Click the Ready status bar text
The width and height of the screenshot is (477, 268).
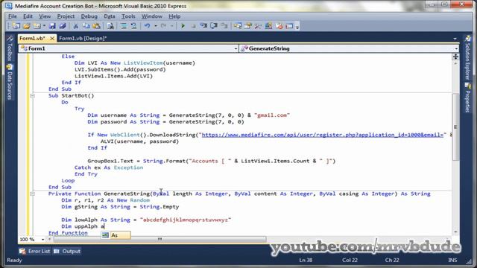14,260
